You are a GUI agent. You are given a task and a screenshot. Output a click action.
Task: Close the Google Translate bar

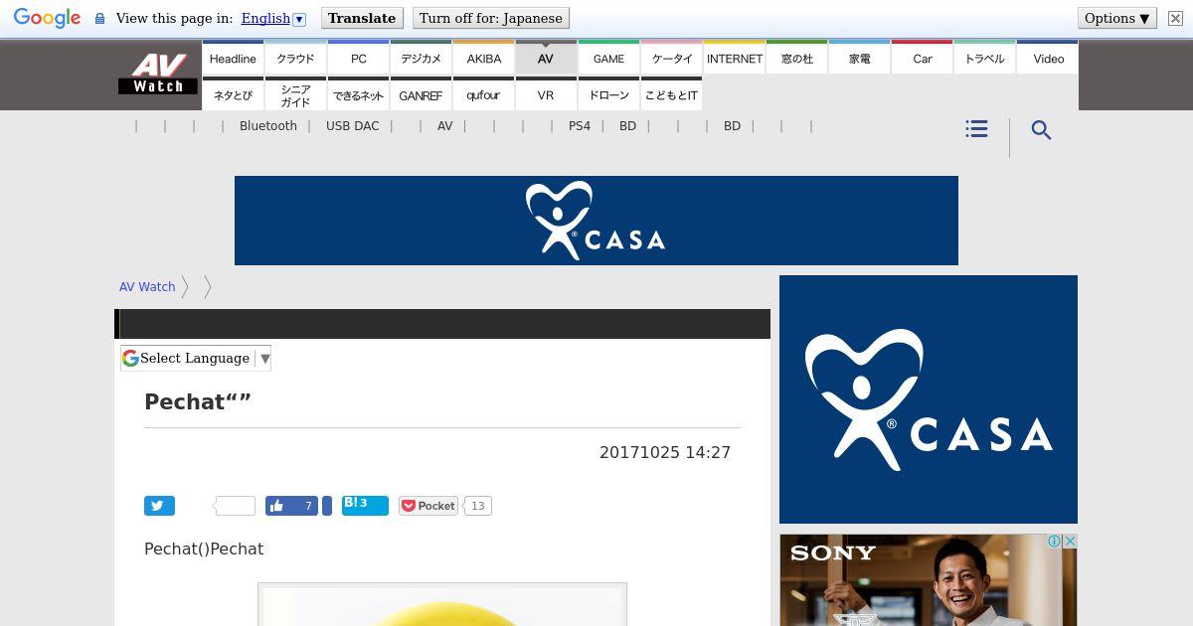tap(1175, 18)
